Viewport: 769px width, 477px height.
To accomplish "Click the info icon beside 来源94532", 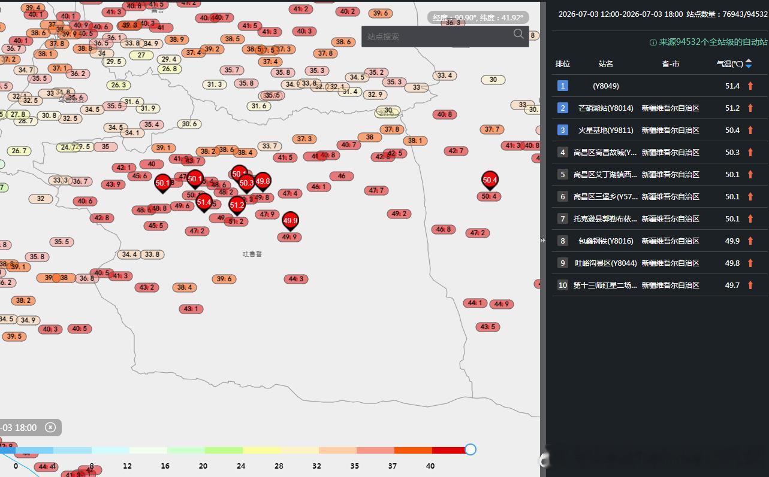I will point(653,42).
